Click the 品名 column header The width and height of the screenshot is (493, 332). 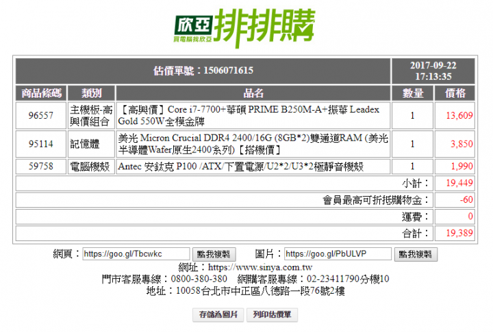click(x=253, y=93)
